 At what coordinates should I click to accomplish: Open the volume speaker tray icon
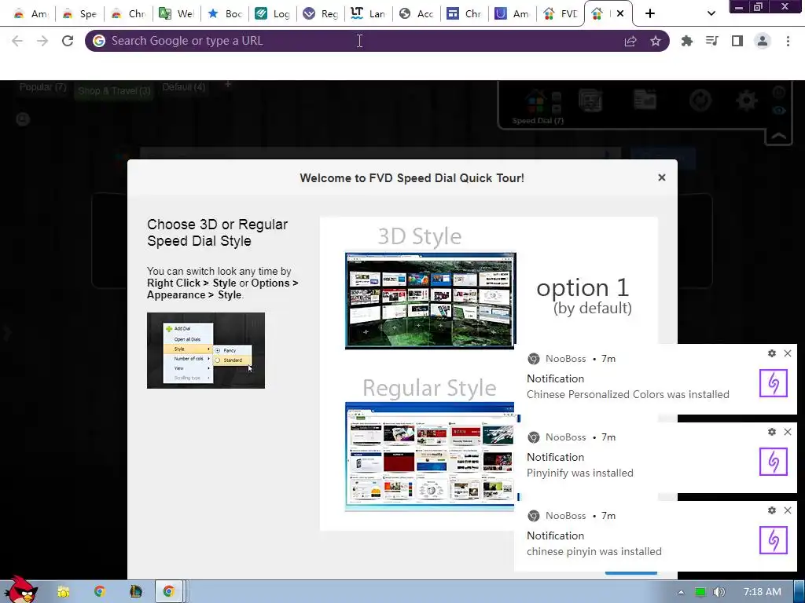[719, 592]
